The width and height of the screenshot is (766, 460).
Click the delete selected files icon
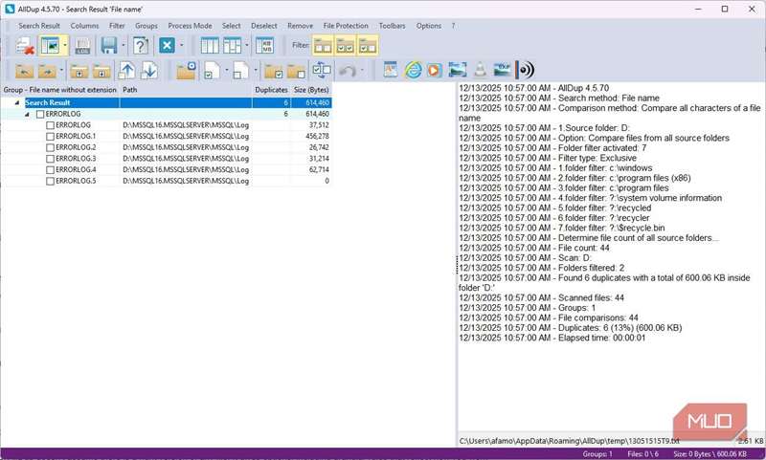25,46
